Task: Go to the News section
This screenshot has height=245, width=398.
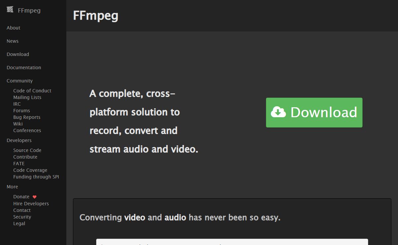Action: pos(13,41)
